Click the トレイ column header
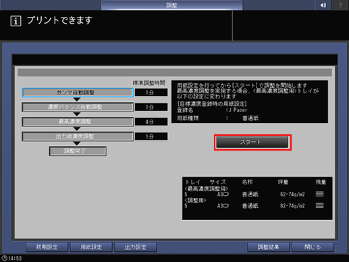Image resolution: width=349 pixels, height=262 pixels. [x=192, y=182]
